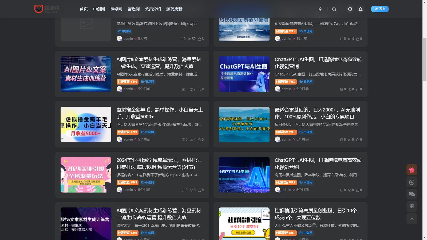Click thumbnail of 最适合零基础 post

(244, 124)
